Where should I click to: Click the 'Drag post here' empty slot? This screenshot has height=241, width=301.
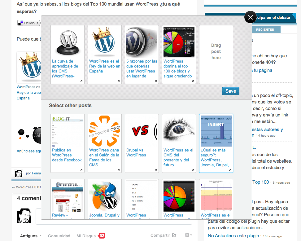216,55
